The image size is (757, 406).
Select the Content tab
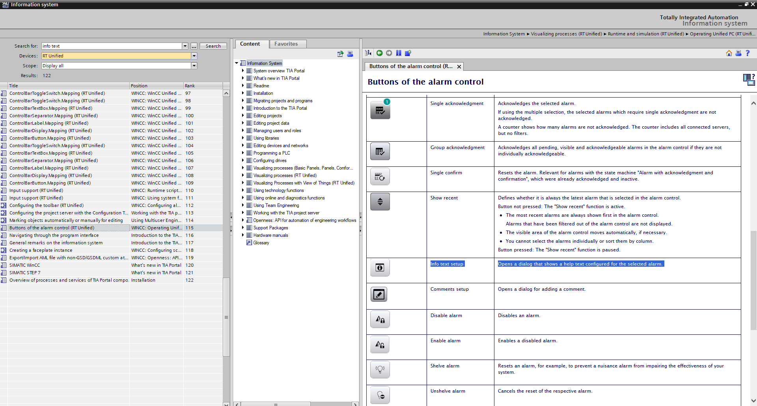(x=250, y=44)
